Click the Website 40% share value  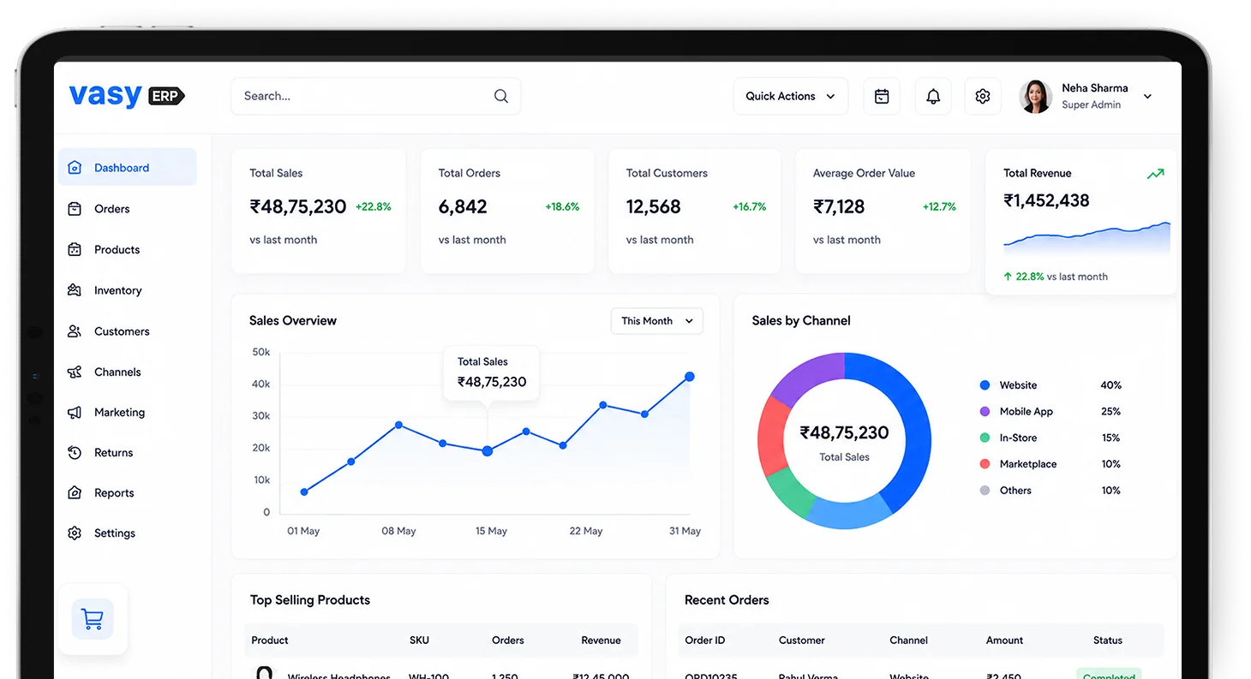click(1111, 385)
